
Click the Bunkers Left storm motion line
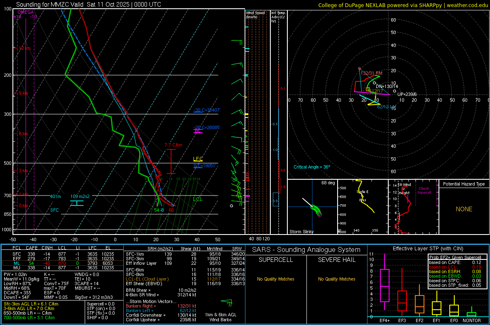pos(161,310)
